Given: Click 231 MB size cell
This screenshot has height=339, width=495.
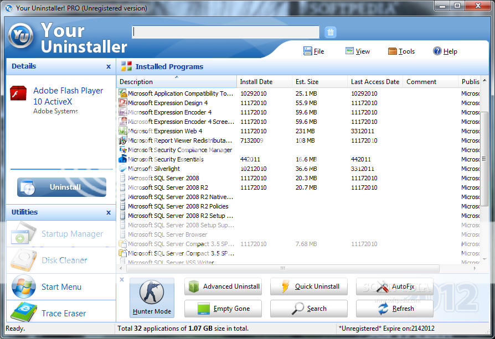Looking at the screenshot, I should point(305,131).
